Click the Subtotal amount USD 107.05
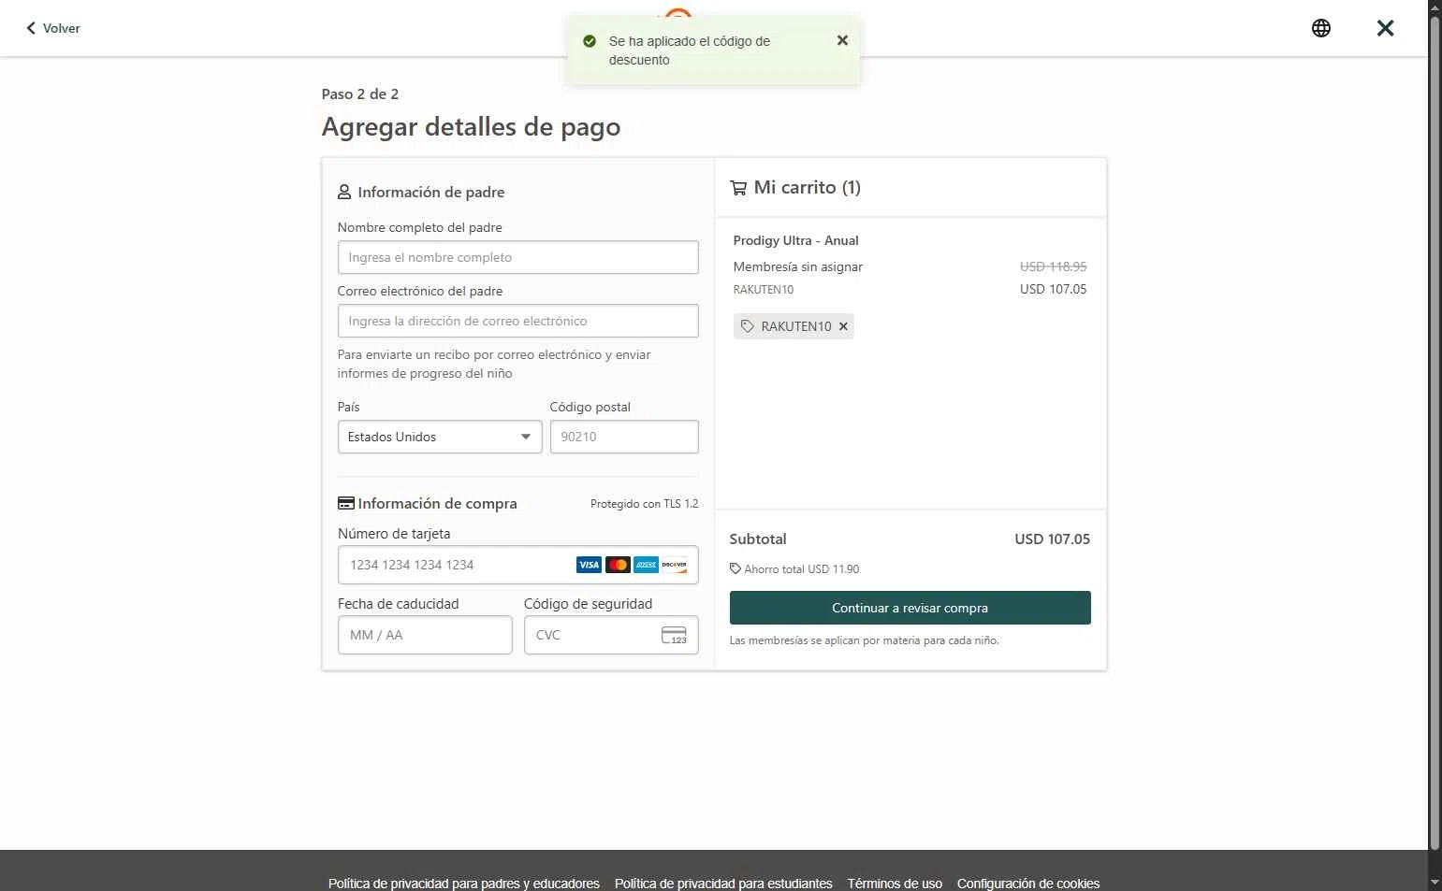Screen dimensions: 1442x891 1052,539
